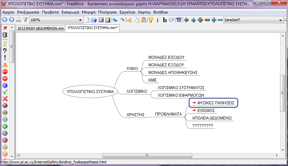Click the blue minus icon
288x166 pixels.
[220, 20]
